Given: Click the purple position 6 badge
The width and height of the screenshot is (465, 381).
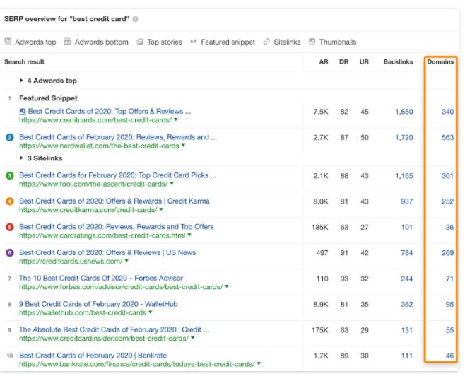Looking at the screenshot, I should (x=10, y=253).
